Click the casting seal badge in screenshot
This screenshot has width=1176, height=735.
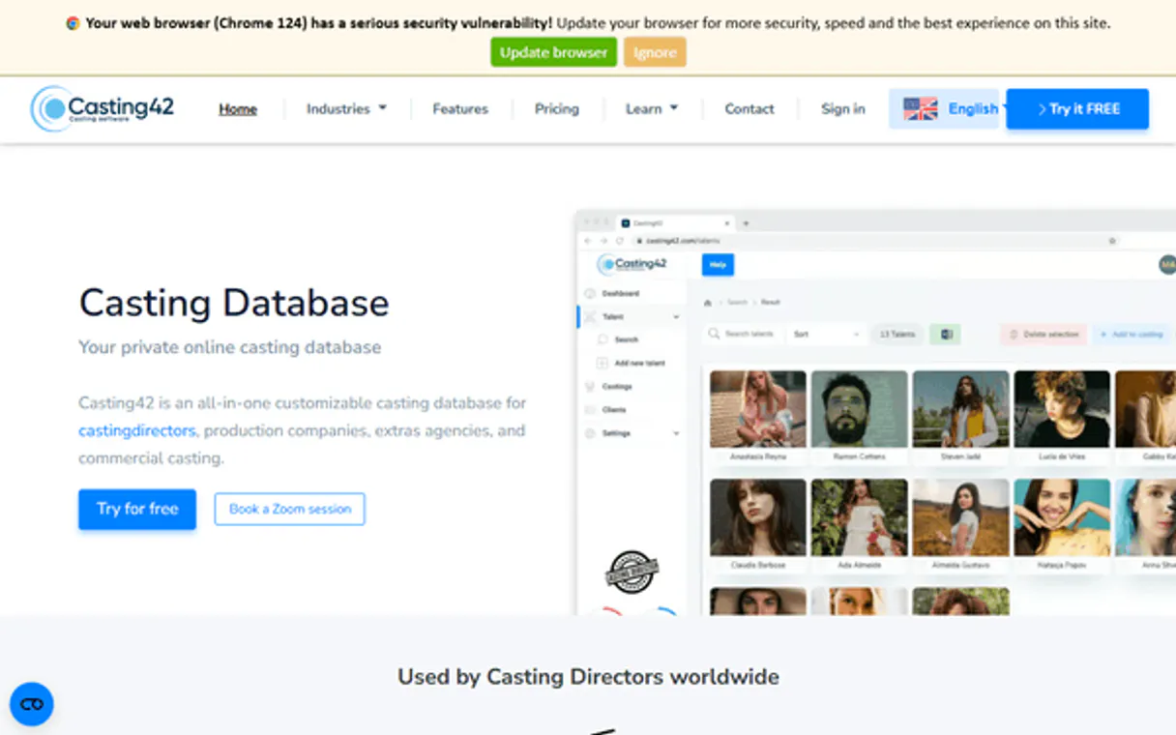tap(632, 572)
